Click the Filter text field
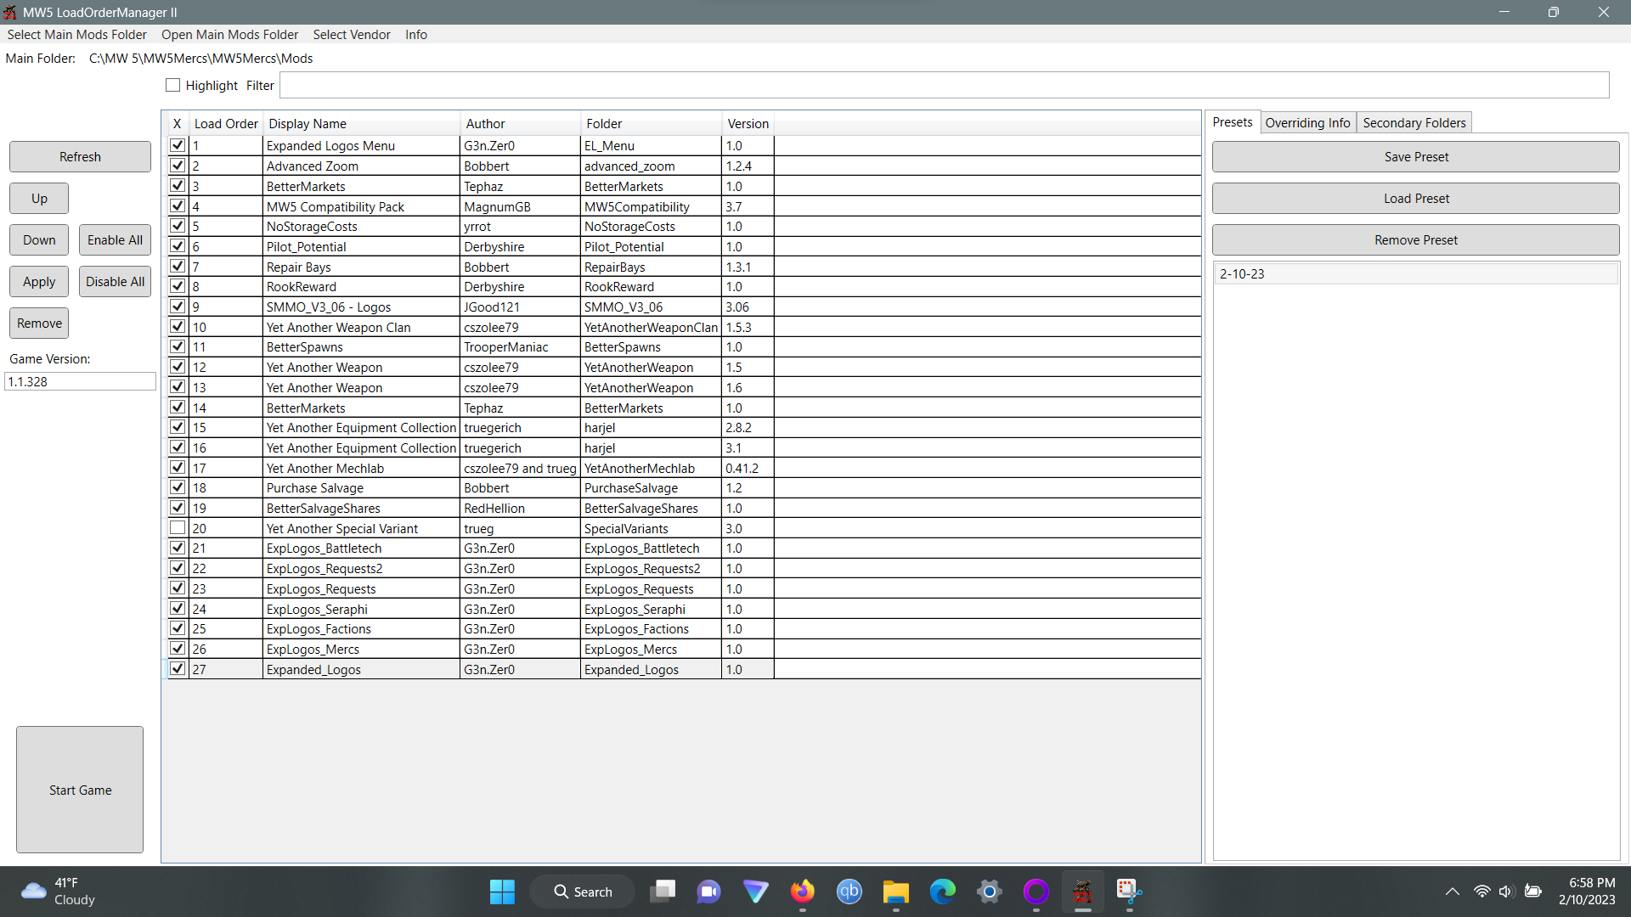This screenshot has width=1631, height=917. [x=944, y=85]
